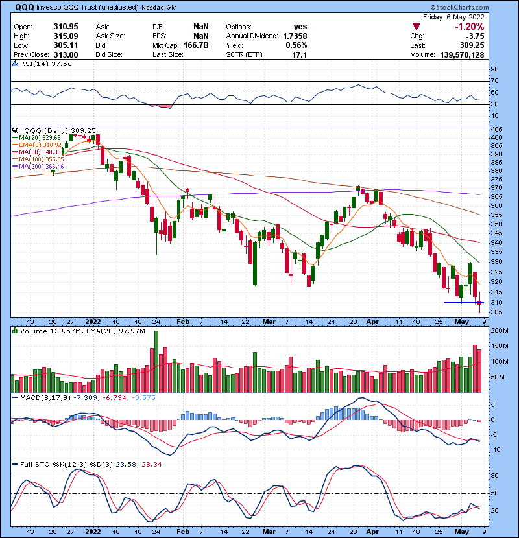Click the 'Invesco QQQ Trust (unadjusted)' title
The width and height of the screenshot is (519, 538).
[88, 8]
